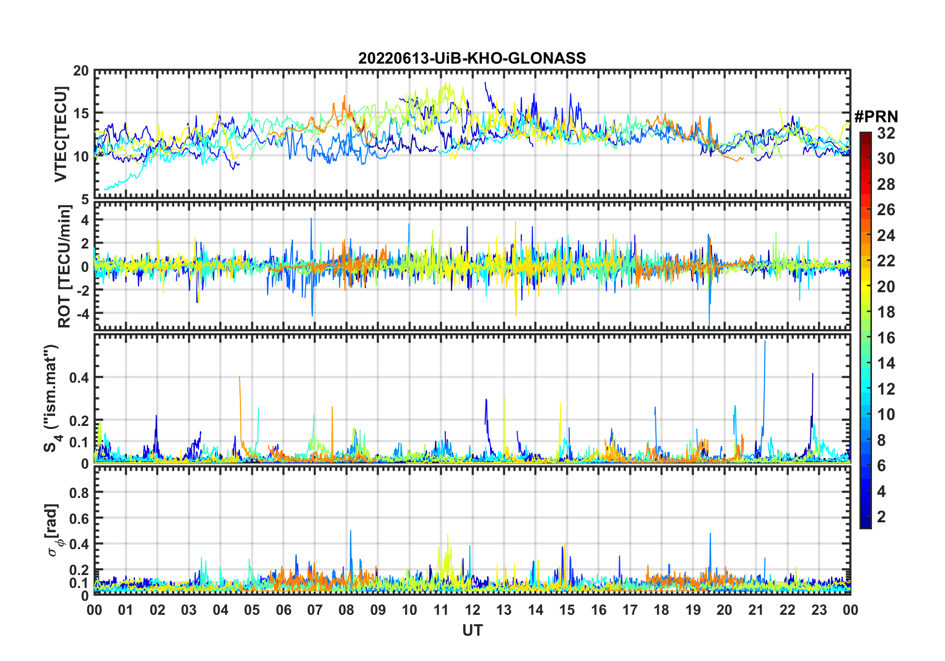The height and width of the screenshot is (661, 945).
Task: Click the UT x-axis label
Action: pyautogui.click(x=472, y=630)
